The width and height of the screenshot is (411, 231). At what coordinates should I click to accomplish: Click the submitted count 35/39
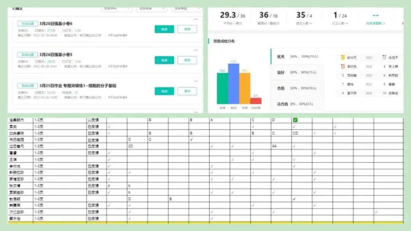click(51, 62)
